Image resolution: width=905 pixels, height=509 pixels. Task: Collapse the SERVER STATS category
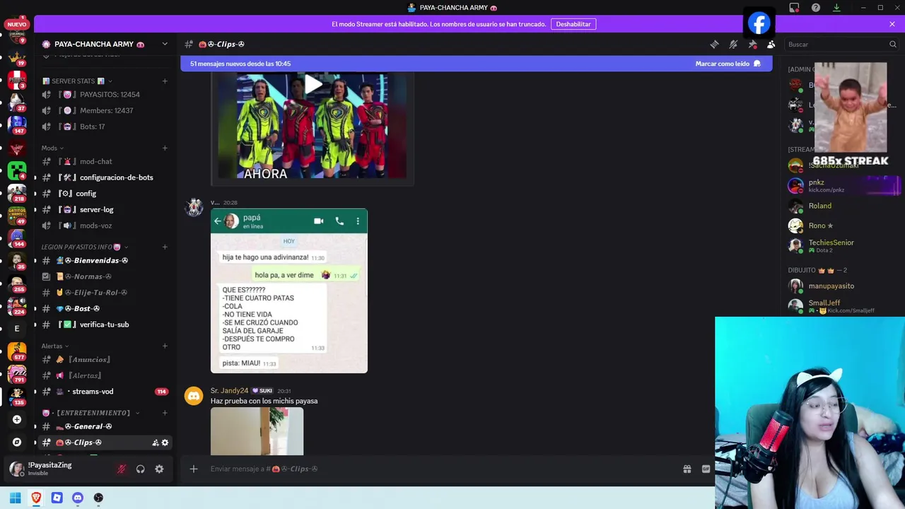tap(77, 81)
